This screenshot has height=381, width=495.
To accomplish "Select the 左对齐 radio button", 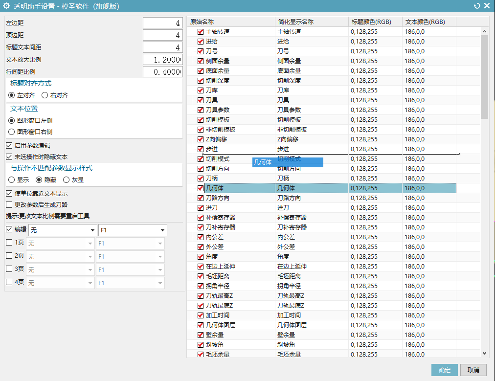I will (x=12, y=95).
